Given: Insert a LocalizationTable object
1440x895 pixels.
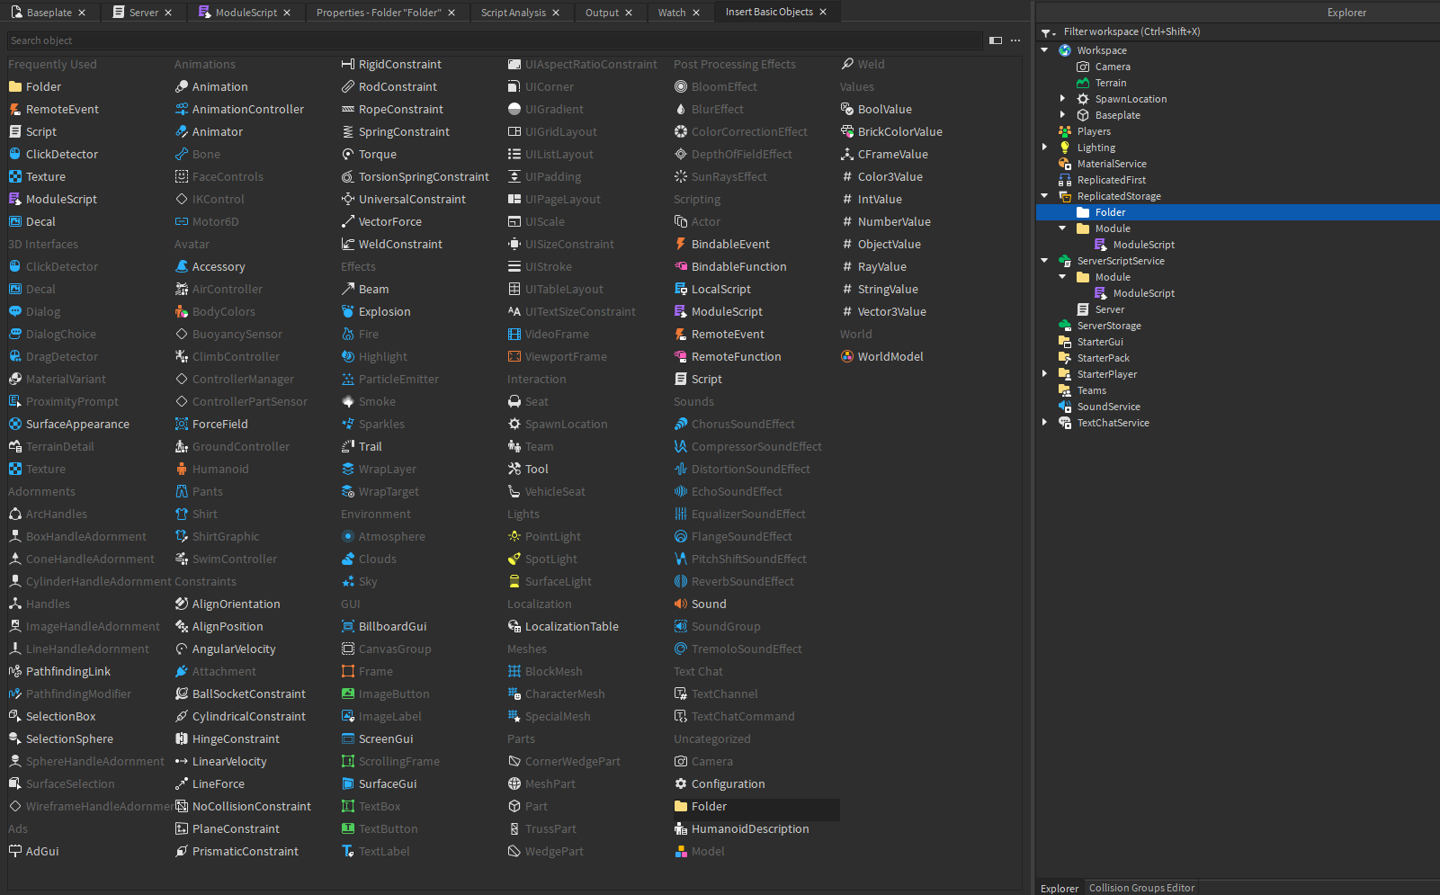Looking at the screenshot, I should (x=571, y=627).
